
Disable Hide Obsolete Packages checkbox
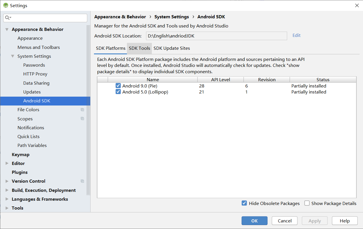click(244, 203)
